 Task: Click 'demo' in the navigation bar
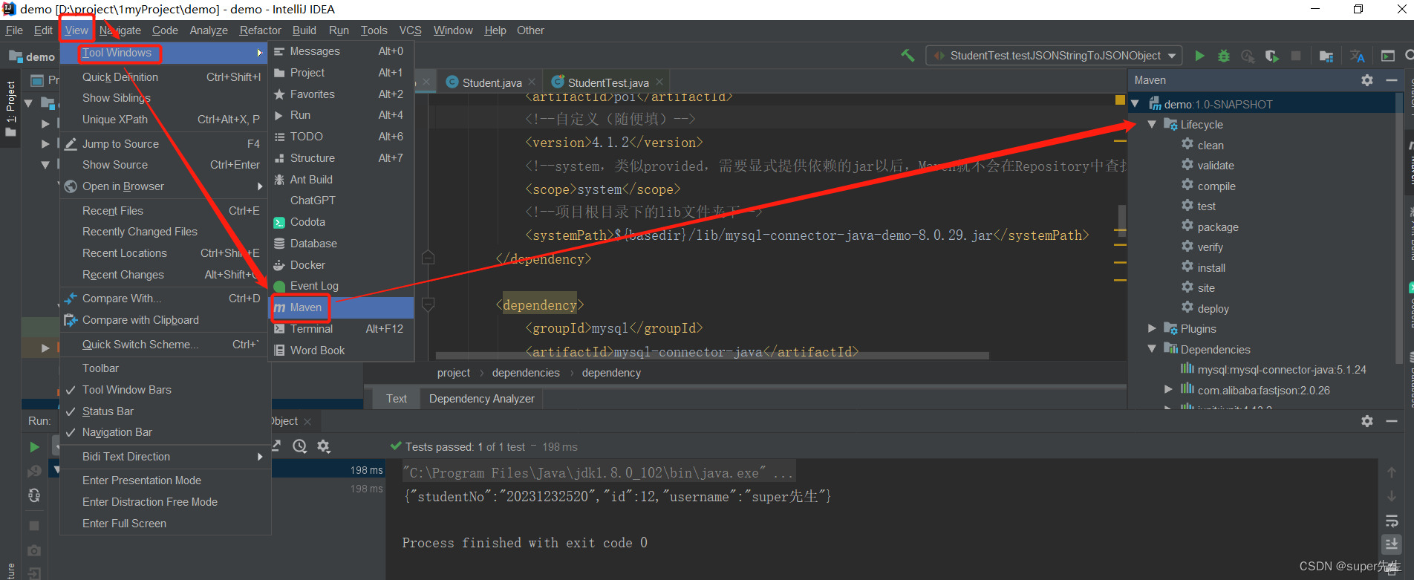point(33,56)
